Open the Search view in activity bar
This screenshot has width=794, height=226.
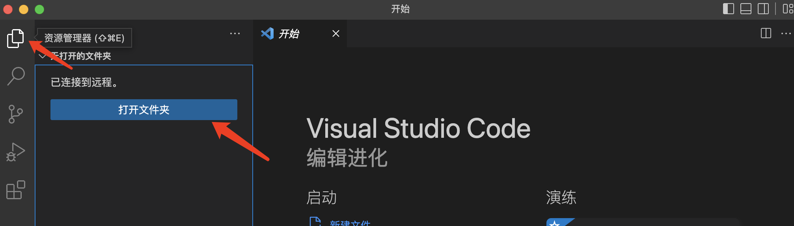click(16, 76)
